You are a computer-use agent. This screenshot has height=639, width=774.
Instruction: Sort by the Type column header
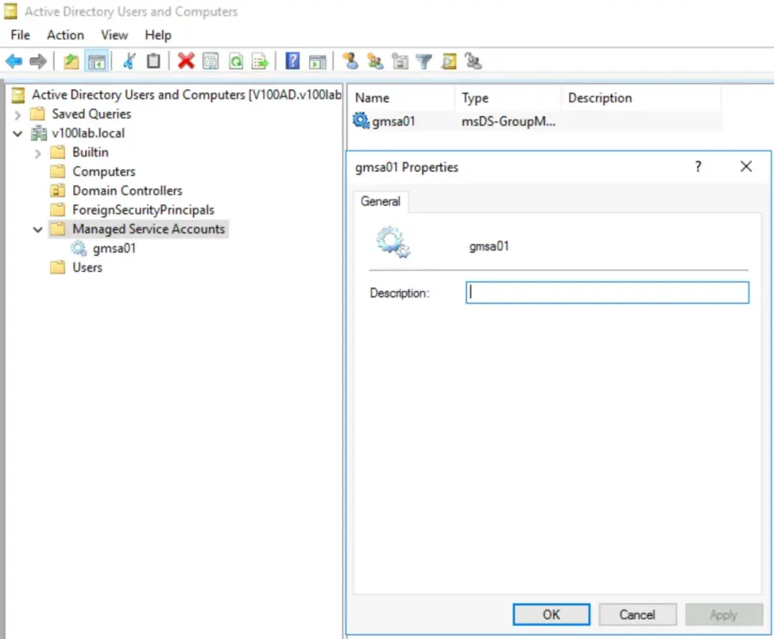[x=508, y=97]
